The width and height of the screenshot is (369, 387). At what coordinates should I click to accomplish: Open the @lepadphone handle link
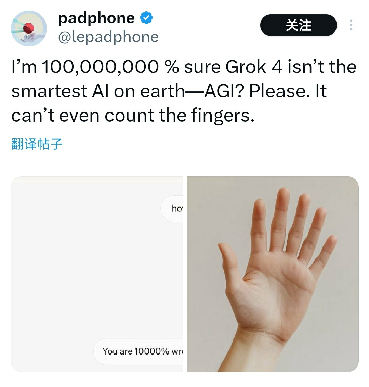(x=108, y=37)
